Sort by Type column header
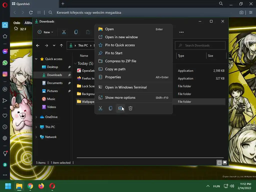The image size is (256, 192). pos(181,56)
